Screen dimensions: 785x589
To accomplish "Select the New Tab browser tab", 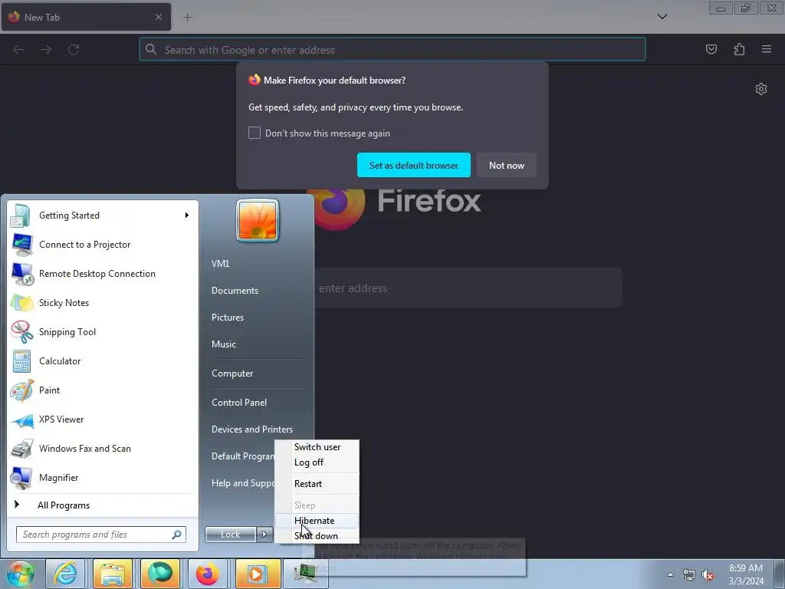I will (x=86, y=17).
